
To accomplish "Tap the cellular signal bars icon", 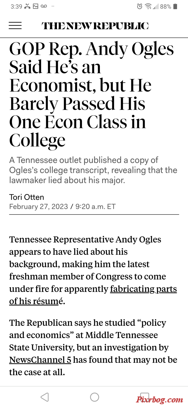I will [x=156, y=6].
